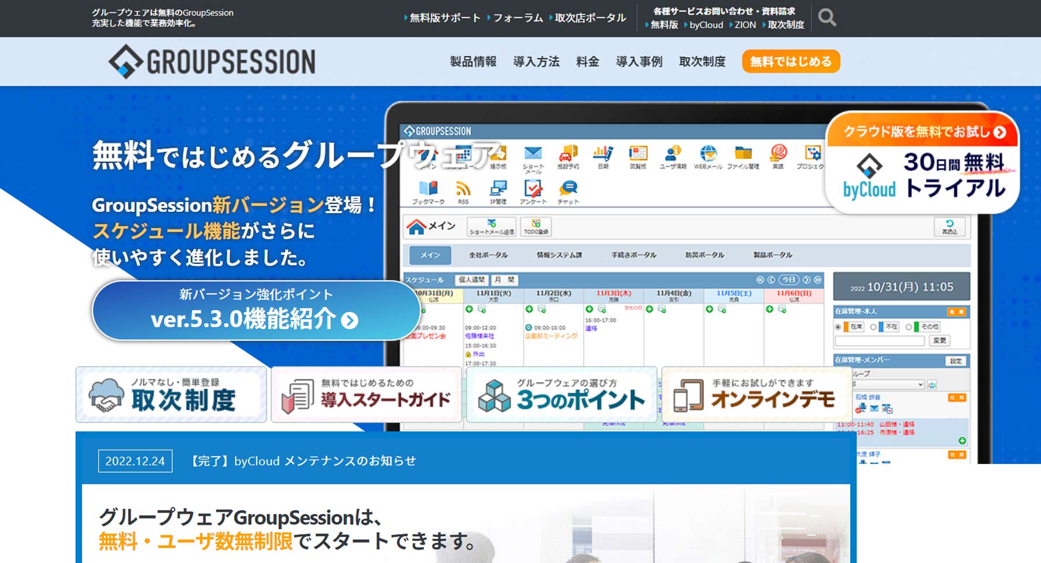The width and height of the screenshot is (1041, 563).
Task: Open the user information icon
Action: coord(673,154)
